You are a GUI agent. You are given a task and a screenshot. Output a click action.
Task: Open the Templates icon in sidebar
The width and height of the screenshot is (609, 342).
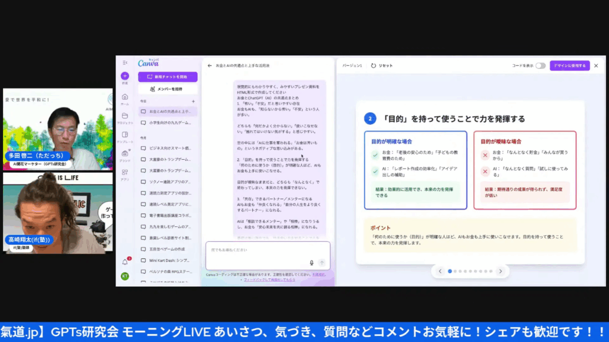coord(125,135)
